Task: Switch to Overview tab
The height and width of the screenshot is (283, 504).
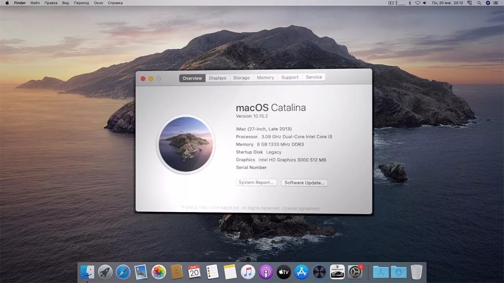Action: (x=192, y=78)
